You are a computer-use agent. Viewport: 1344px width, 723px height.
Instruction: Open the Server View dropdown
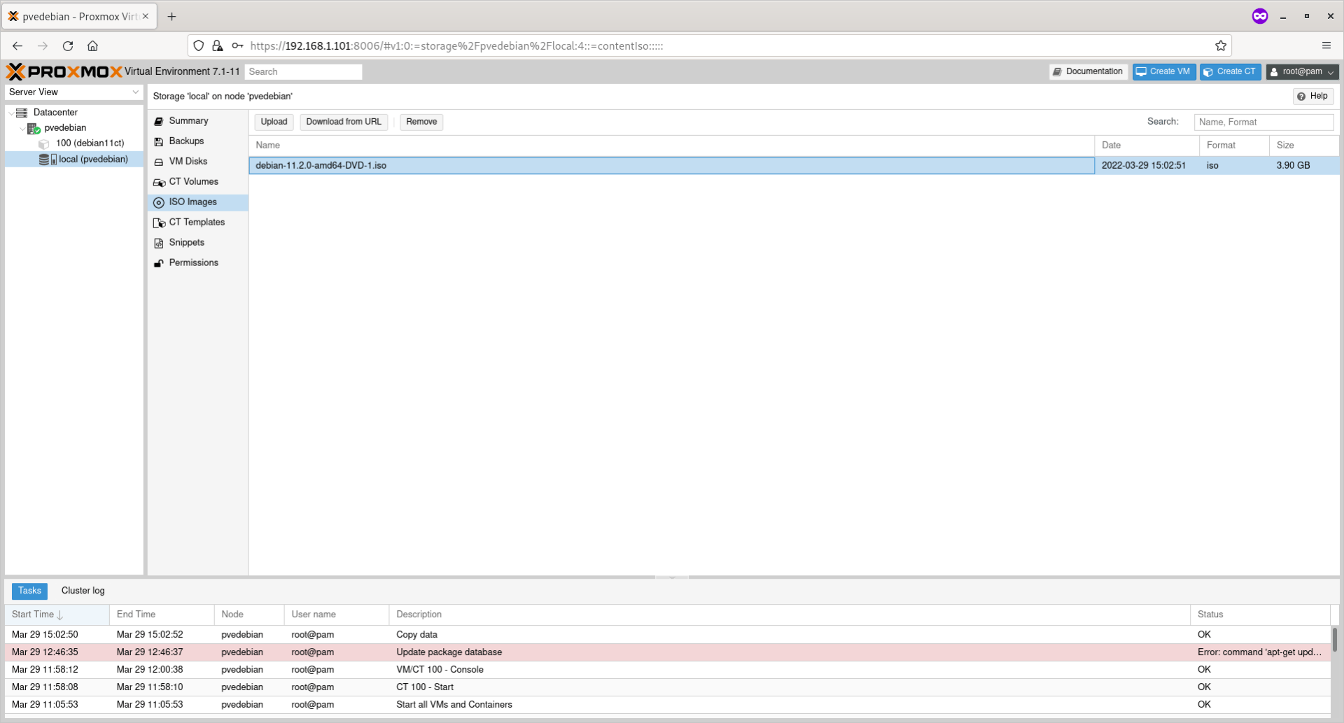73,92
